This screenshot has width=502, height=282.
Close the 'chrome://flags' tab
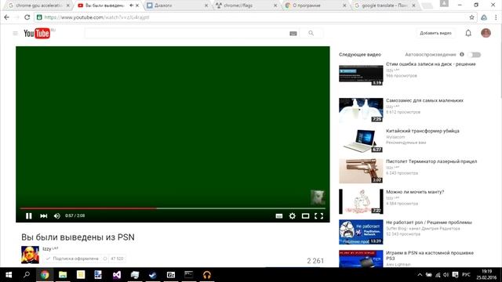pos(275,5)
